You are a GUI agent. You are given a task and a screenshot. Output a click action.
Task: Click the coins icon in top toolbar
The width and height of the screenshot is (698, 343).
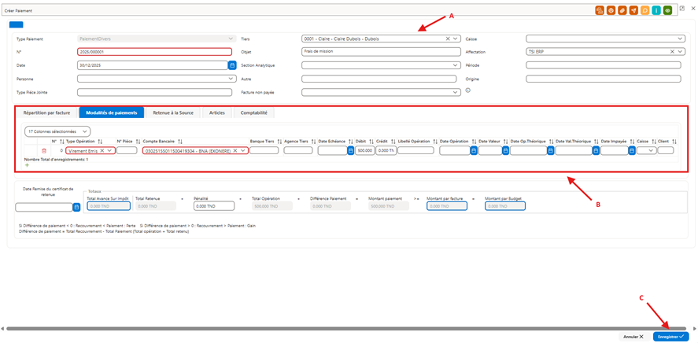click(600, 10)
